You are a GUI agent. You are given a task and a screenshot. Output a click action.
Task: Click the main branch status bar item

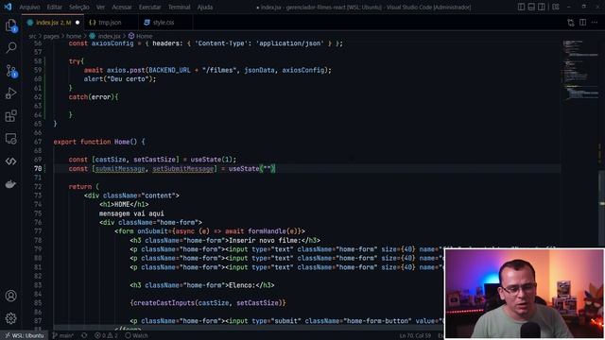click(63, 335)
